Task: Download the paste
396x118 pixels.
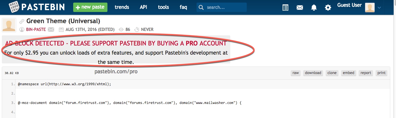Action: pyautogui.click(x=313, y=73)
